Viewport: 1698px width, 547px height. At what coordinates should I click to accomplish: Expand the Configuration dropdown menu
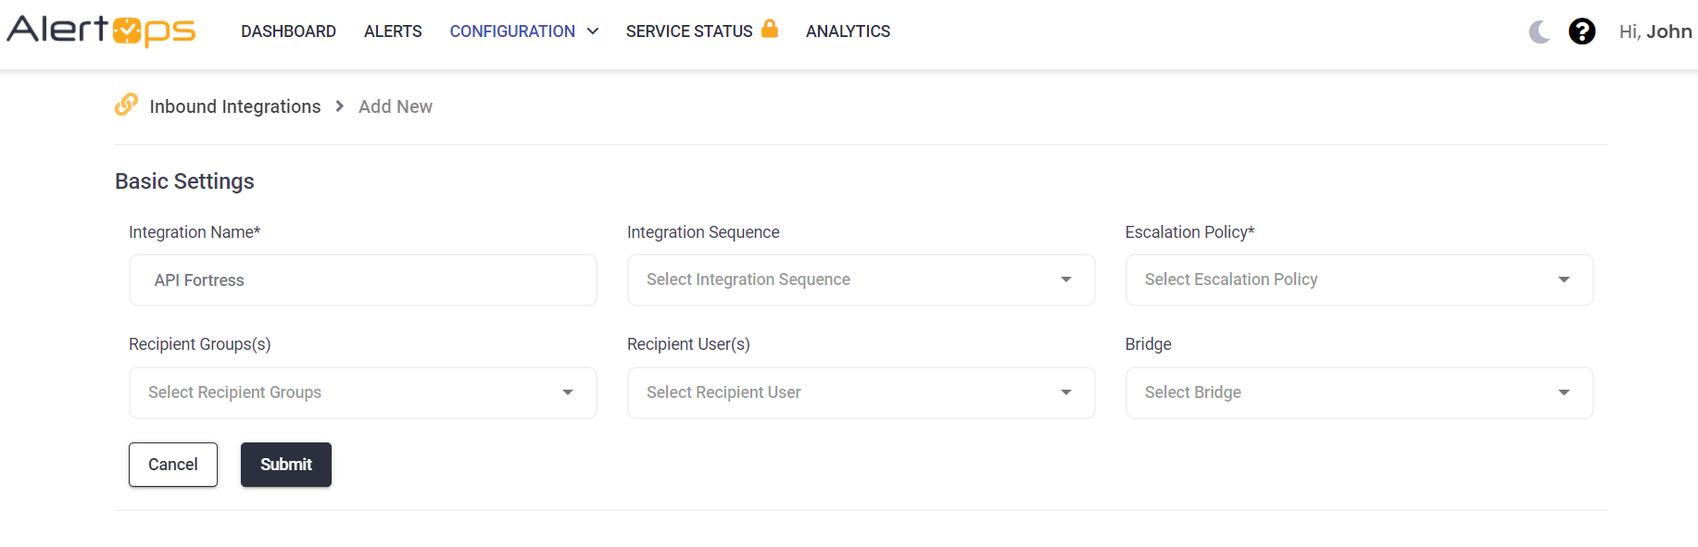[523, 31]
